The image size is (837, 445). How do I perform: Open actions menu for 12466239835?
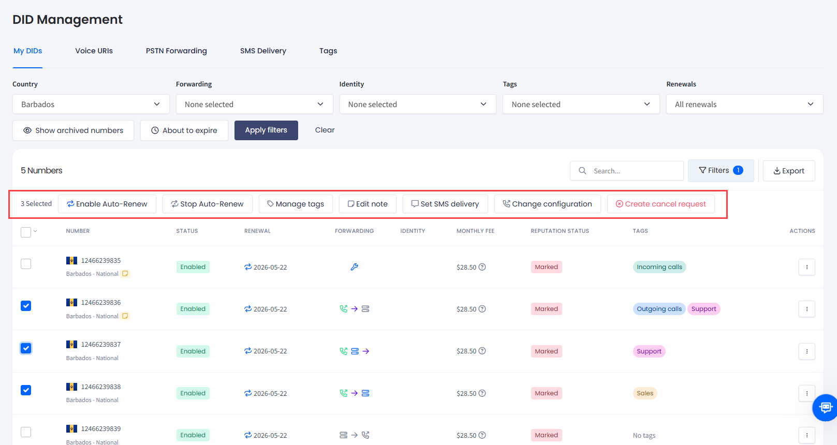tap(807, 267)
